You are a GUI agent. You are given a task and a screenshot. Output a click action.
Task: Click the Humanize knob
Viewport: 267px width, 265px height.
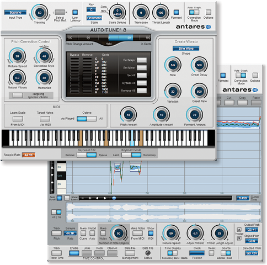tap(44, 78)
